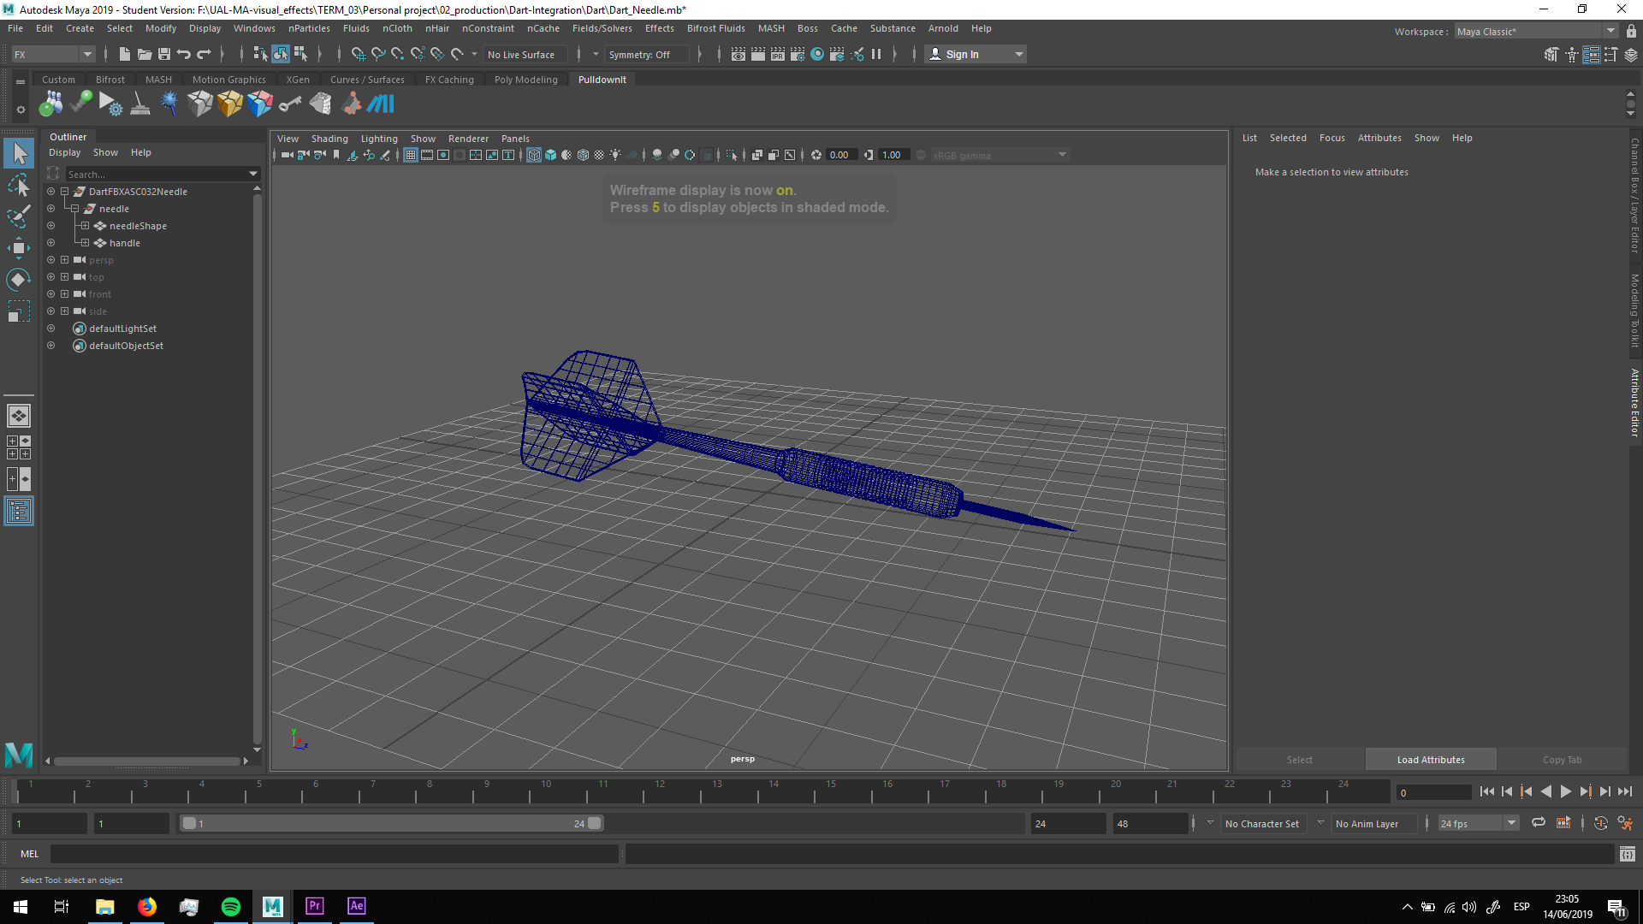Click the bowling pins PulldownIt shelf icon

pos(50,104)
